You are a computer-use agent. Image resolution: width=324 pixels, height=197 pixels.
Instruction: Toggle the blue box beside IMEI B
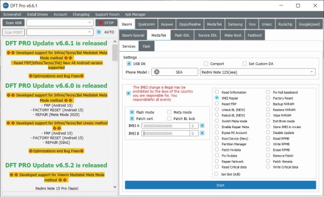coord(202,133)
